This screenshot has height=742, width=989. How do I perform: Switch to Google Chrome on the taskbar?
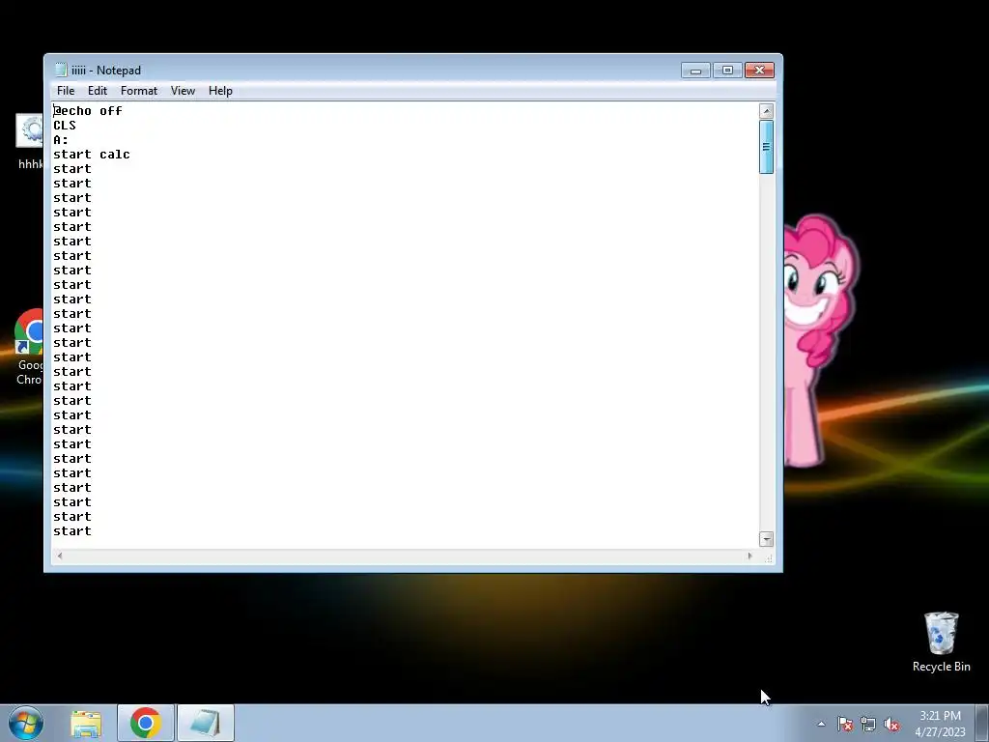pyautogui.click(x=146, y=723)
